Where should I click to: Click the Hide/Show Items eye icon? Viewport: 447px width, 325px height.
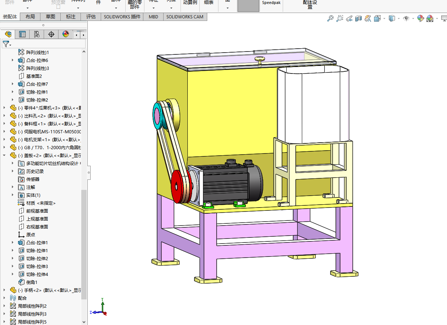pyautogui.click(x=406, y=18)
